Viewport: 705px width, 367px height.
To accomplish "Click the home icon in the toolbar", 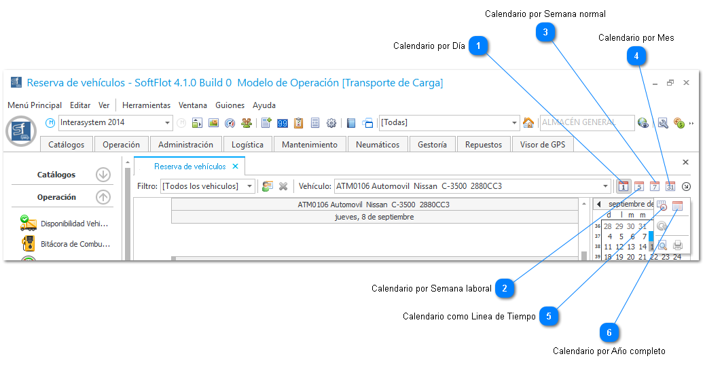I will pos(528,123).
